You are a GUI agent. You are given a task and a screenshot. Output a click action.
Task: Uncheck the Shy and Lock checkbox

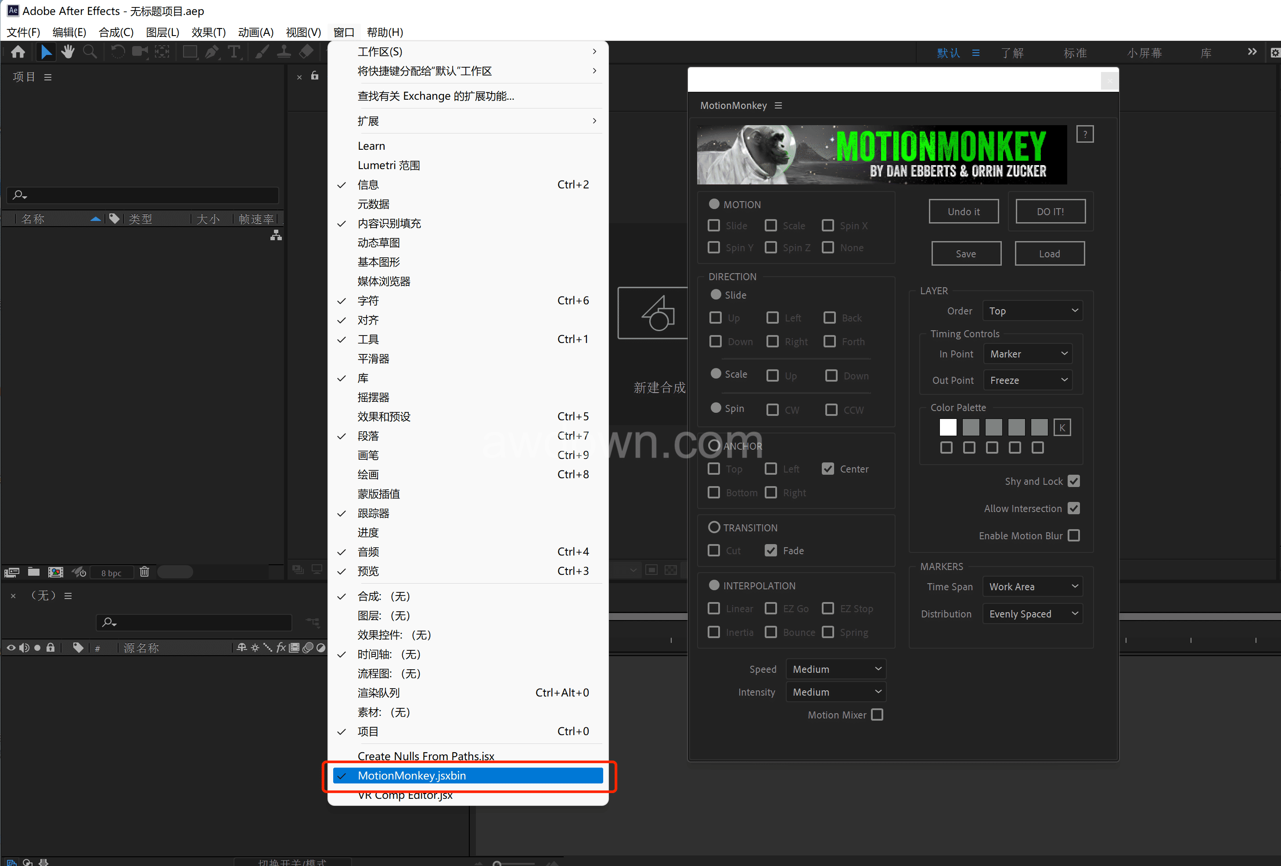click(x=1073, y=481)
